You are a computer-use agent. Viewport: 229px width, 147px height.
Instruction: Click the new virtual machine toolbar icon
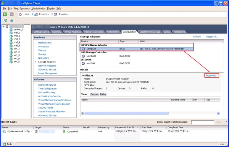pyautogui.click(x=5, y=21)
